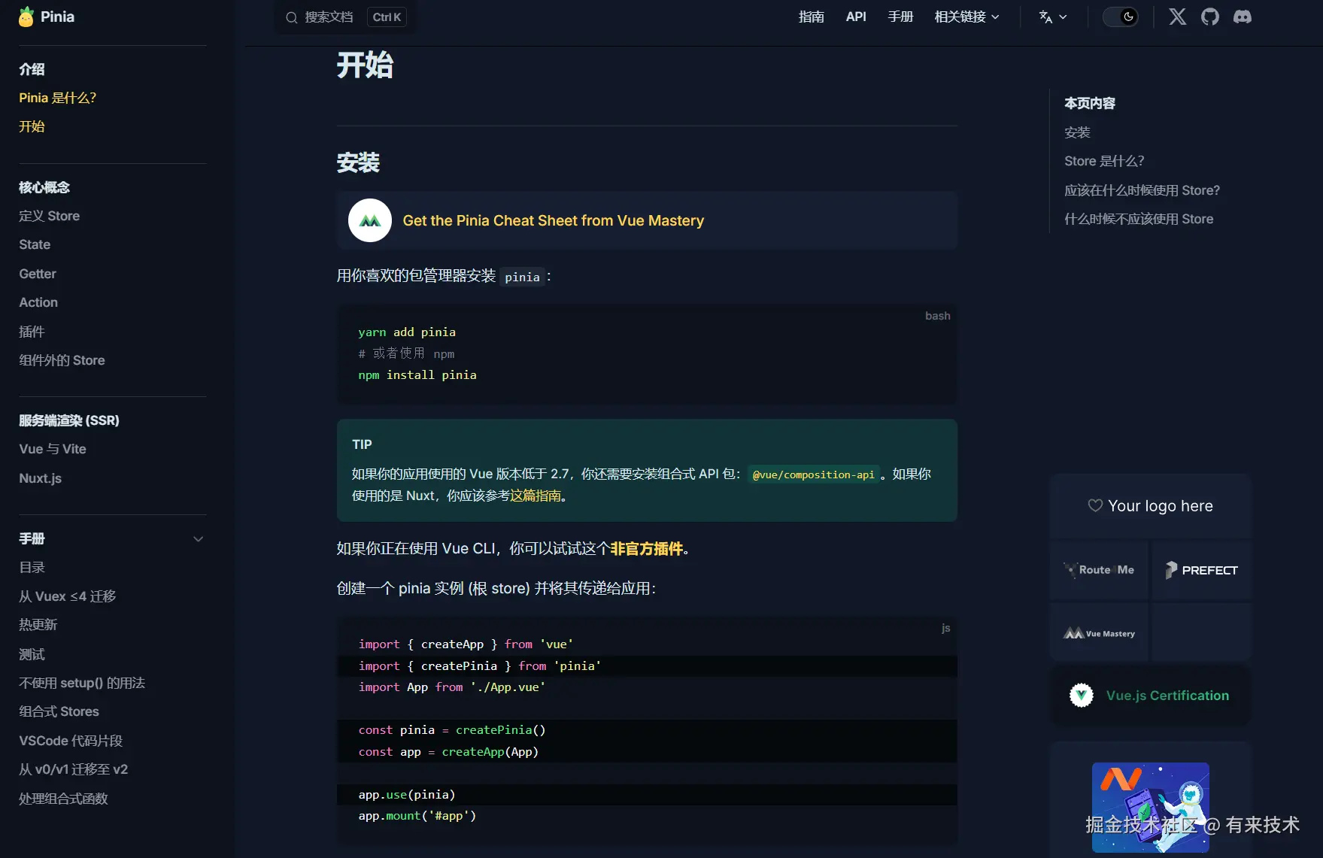This screenshot has width=1323, height=858.
Task: Open the 指南 nav item
Action: [x=811, y=17]
